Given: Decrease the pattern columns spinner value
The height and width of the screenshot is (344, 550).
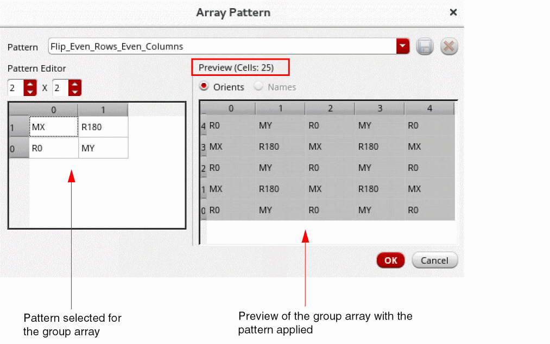Looking at the screenshot, I should click(x=75, y=91).
